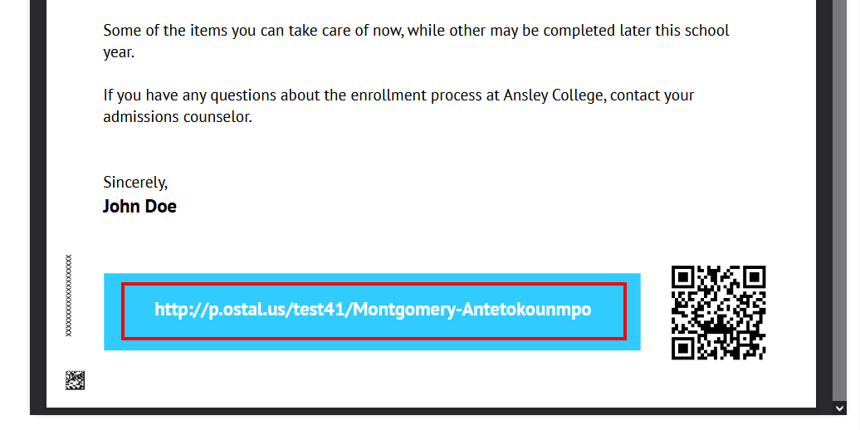The width and height of the screenshot is (860, 430).
Task: Click the bold John Doe signature
Action: tap(139, 206)
